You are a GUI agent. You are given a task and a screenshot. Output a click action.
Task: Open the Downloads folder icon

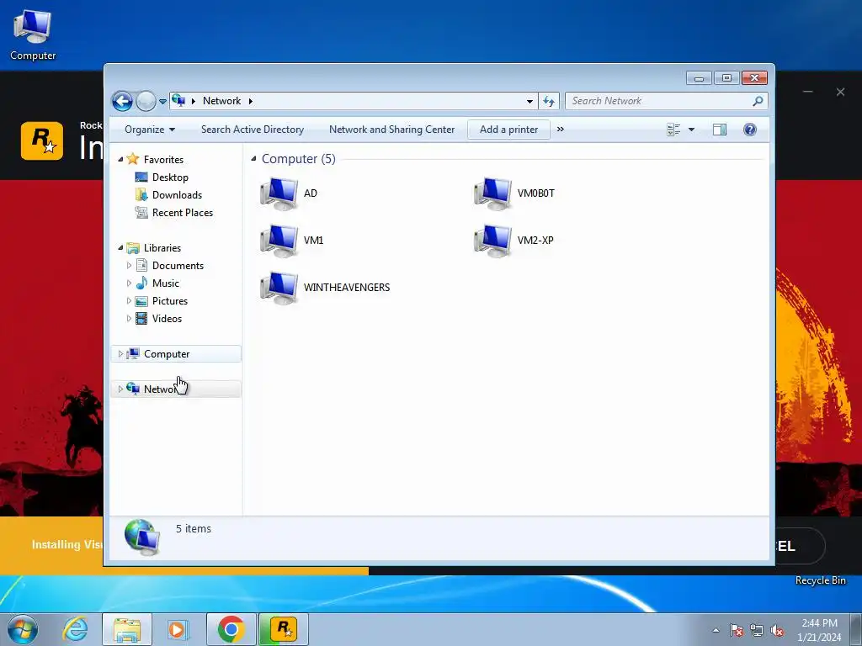click(141, 194)
